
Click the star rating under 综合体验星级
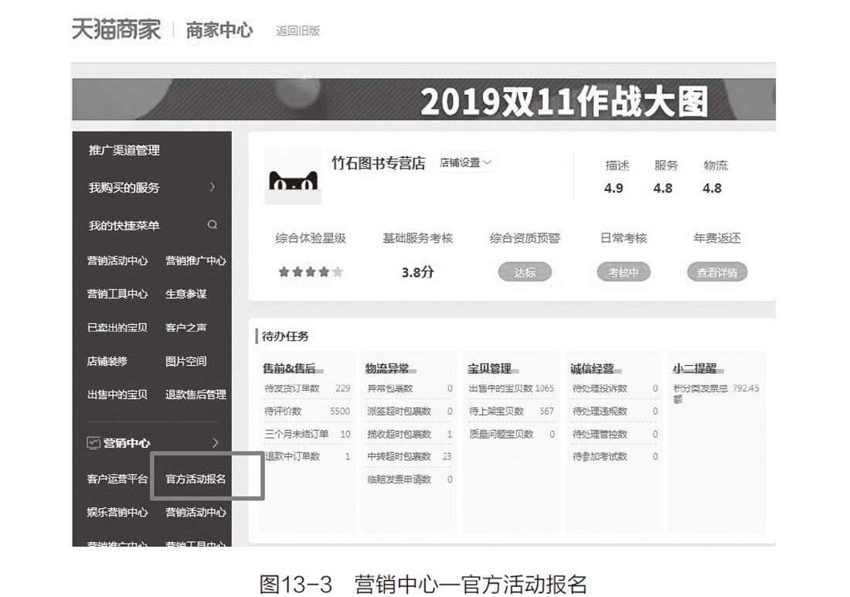pyautogui.click(x=310, y=272)
